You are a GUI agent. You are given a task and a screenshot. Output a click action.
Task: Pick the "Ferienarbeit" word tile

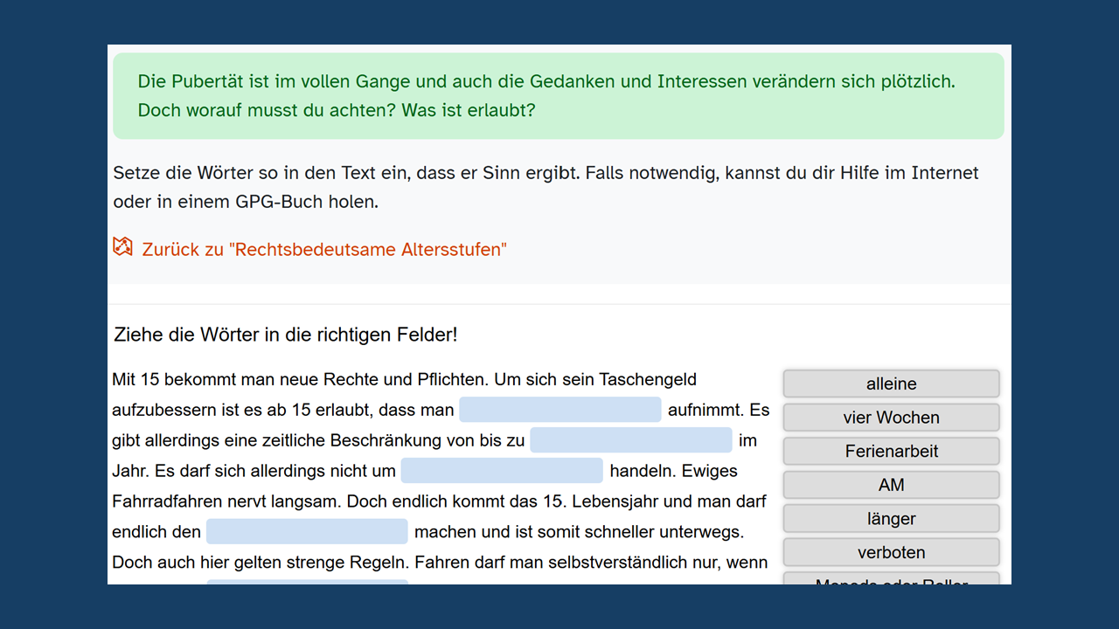[x=891, y=451]
